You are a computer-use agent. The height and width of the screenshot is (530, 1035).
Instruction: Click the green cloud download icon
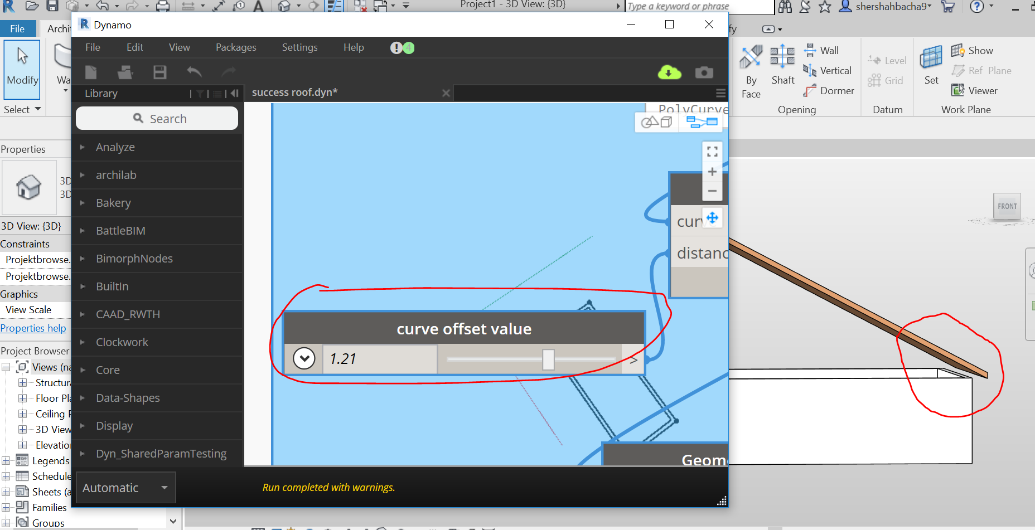coord(669,72)
